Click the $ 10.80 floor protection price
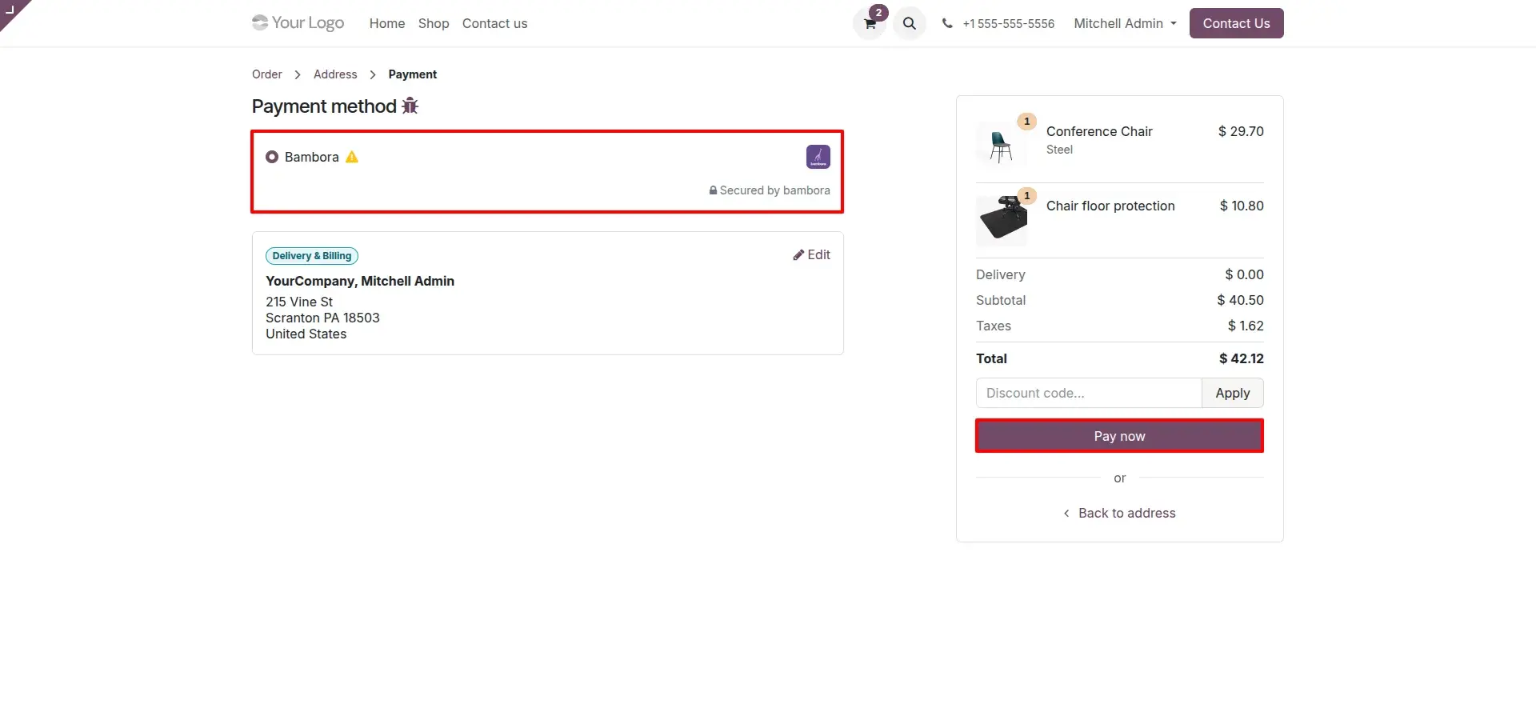This screenshot has width=1536, height=716. click(x=1242, y=206)
